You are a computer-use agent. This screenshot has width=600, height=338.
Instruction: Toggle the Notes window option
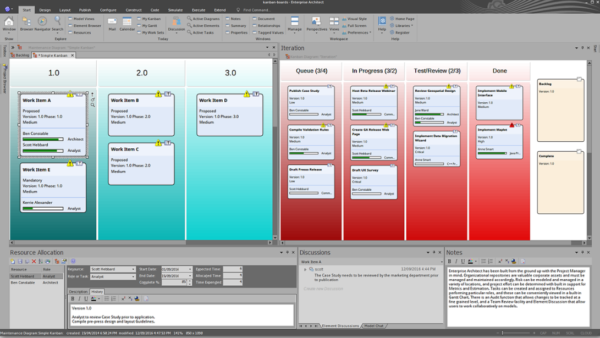coord(233,19)
